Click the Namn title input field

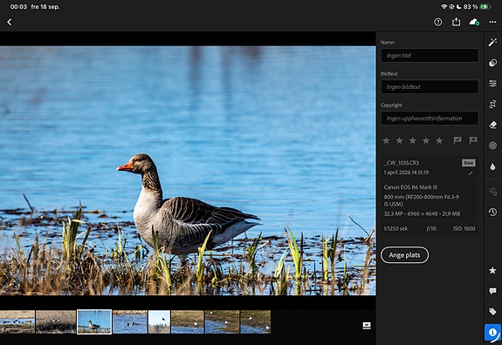[430, 55]
